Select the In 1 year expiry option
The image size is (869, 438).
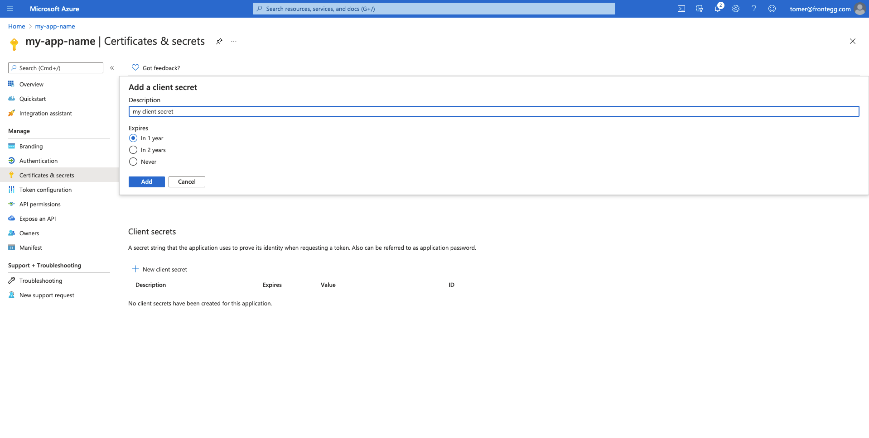133,138
